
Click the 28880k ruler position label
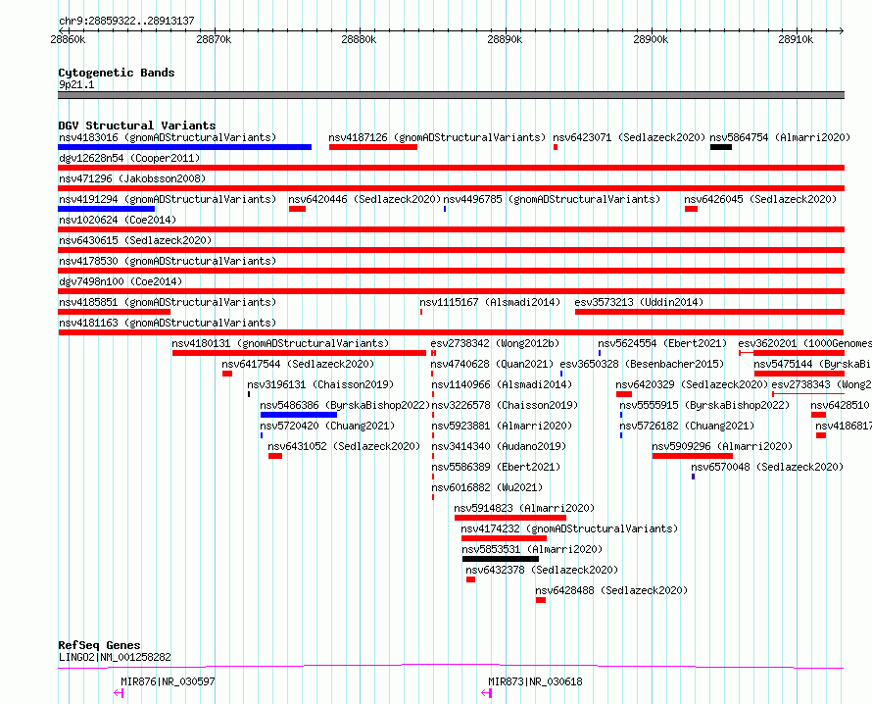359,39
